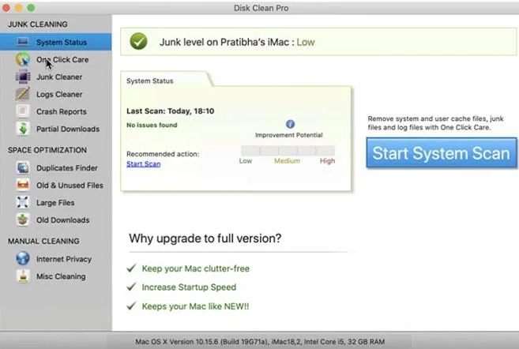Click the Large Files expand icon
519x349 pixels.
click(23, 202)
